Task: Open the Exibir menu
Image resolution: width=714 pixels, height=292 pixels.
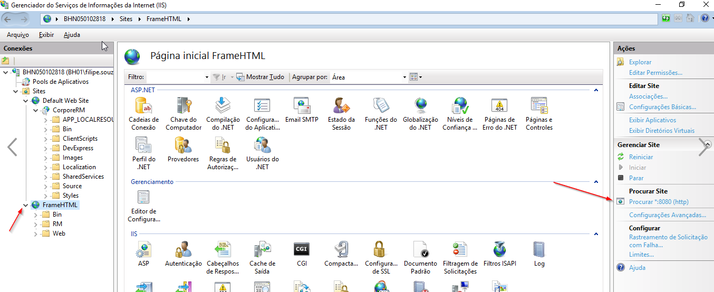Action: [x=46, y=35]
